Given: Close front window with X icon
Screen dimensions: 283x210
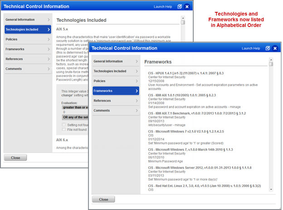Looking at the screenshot, I should point(275,48).
